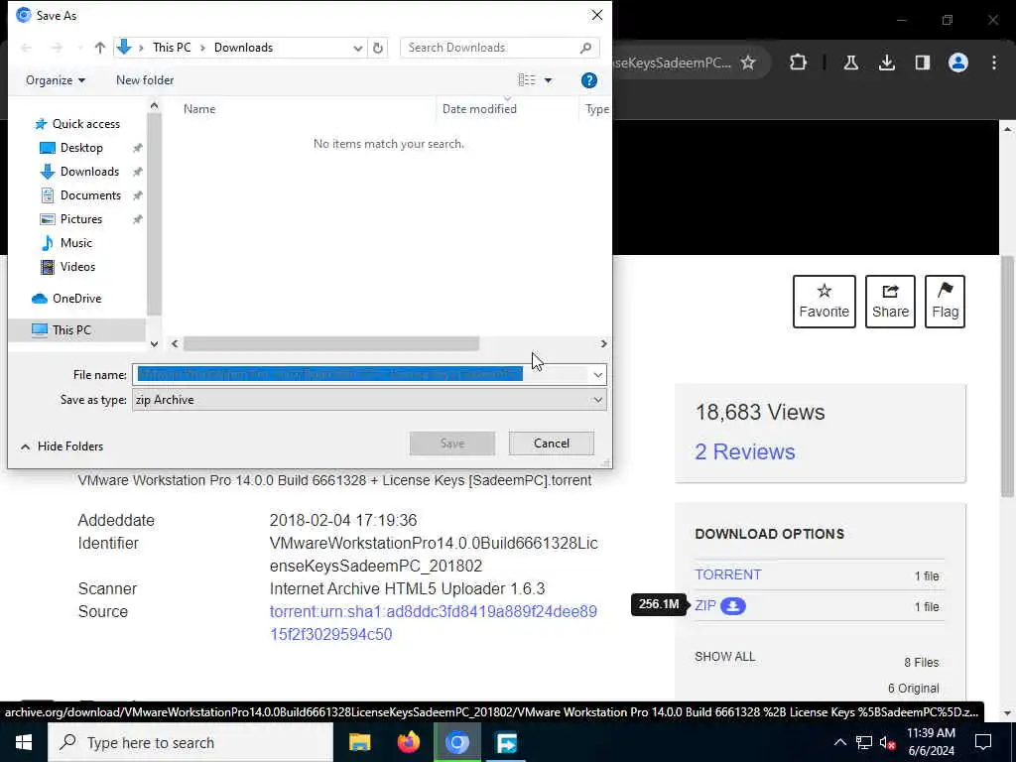The height and width of the screenshot is (762, 1016).
Task: Open the help button in Save As
Action: click(589, 80)
